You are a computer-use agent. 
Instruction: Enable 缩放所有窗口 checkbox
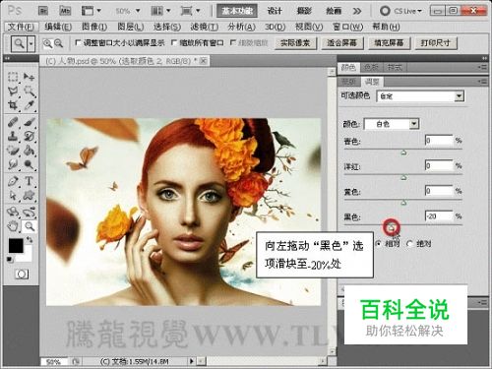coord(174,42)
